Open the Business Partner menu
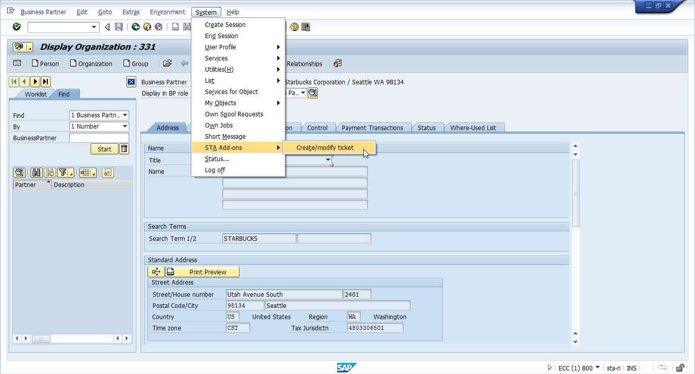The image size is (695, 374). tap(43, 12)
